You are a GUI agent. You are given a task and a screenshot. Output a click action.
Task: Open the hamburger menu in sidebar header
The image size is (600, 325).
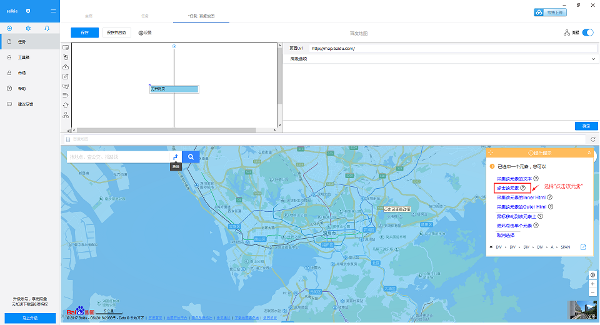(x=53, y=11)
